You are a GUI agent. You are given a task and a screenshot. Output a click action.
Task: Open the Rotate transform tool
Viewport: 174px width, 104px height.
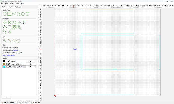click(14, 22)
